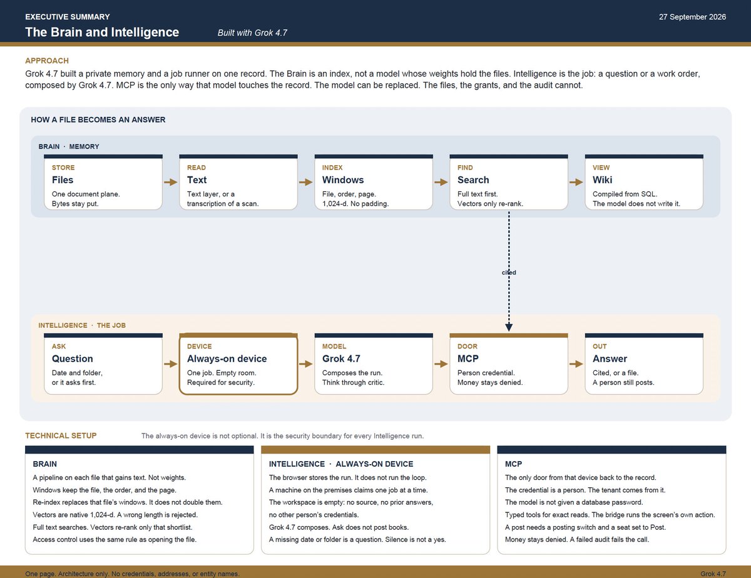Click 'Grok 4.7' in the footer
The width and height of the screenshot is (751, 578).
[713, 574]
